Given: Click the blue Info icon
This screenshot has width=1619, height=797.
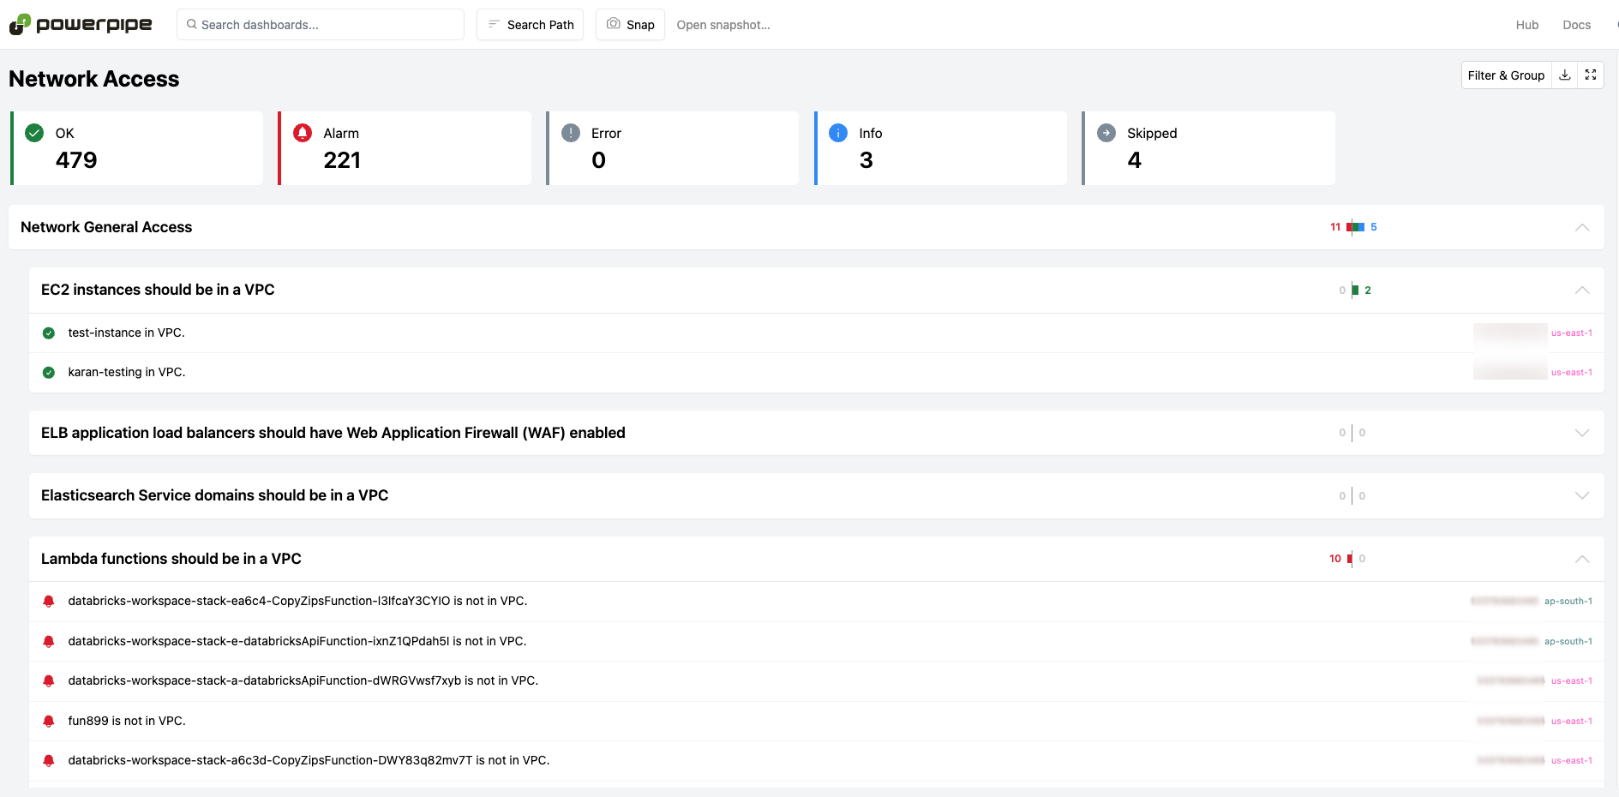Looking at the screenshot, I should tap(838, 133).
